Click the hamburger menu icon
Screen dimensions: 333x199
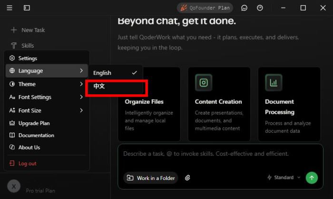point(10,8)
